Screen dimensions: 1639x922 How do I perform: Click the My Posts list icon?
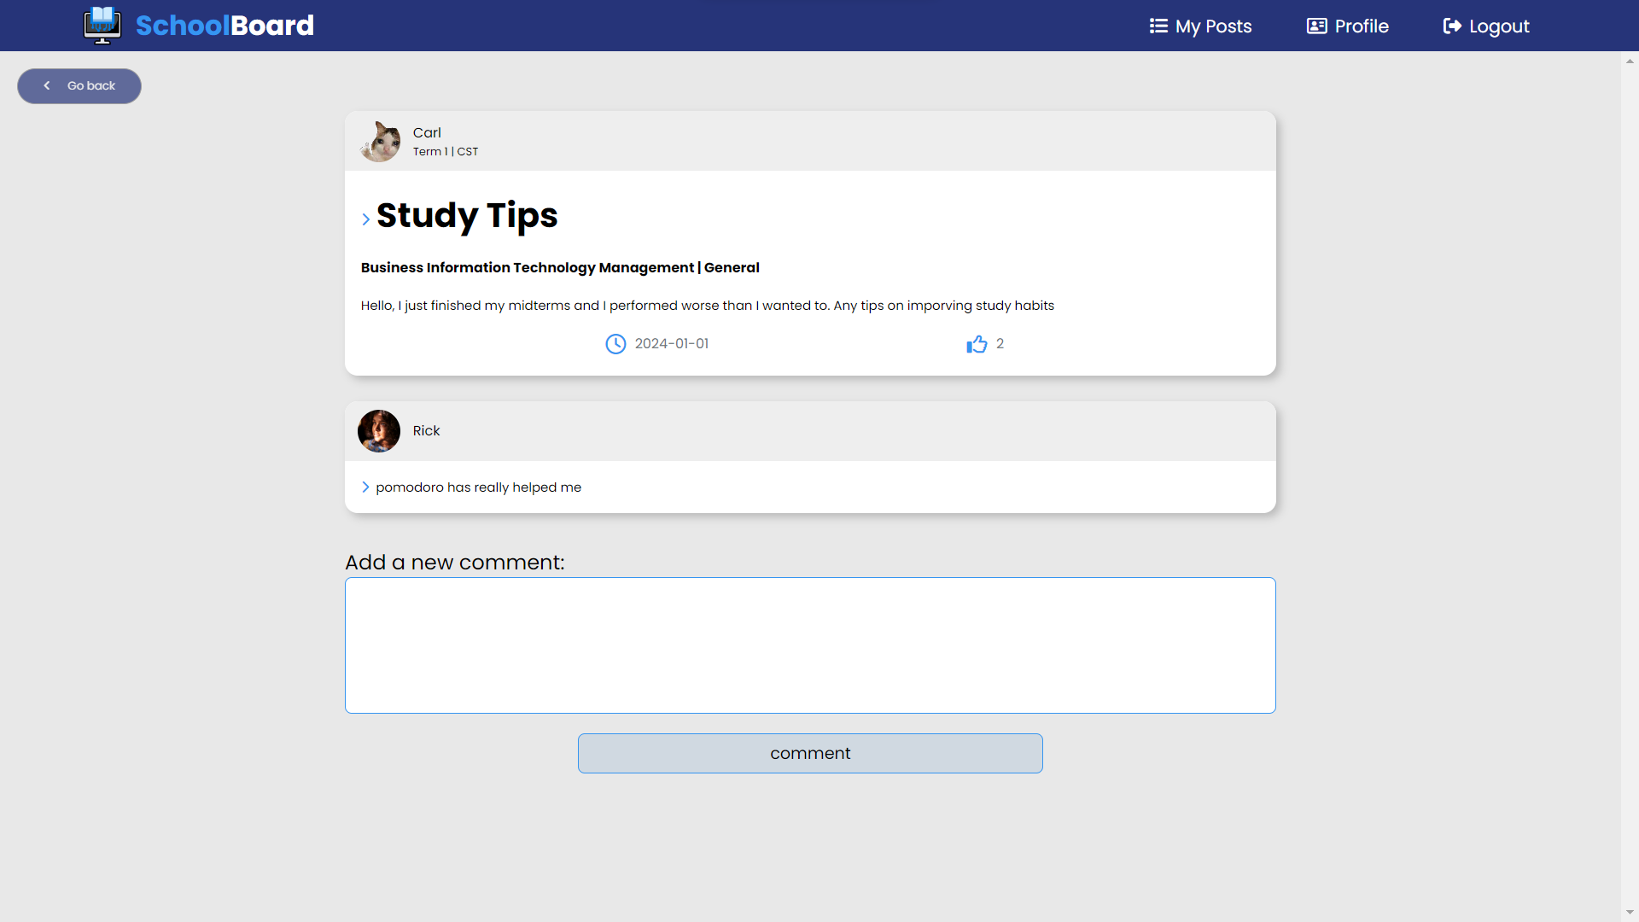click(x=1158, y=26)
